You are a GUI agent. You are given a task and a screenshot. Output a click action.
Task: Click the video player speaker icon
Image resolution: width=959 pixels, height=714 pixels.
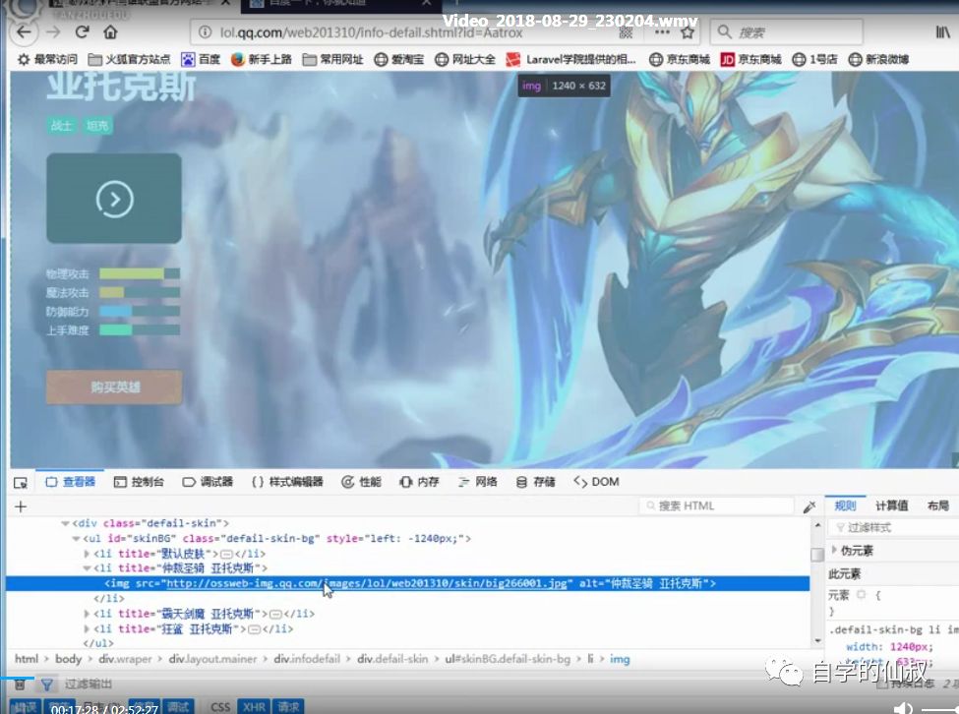tap(903, 708)
